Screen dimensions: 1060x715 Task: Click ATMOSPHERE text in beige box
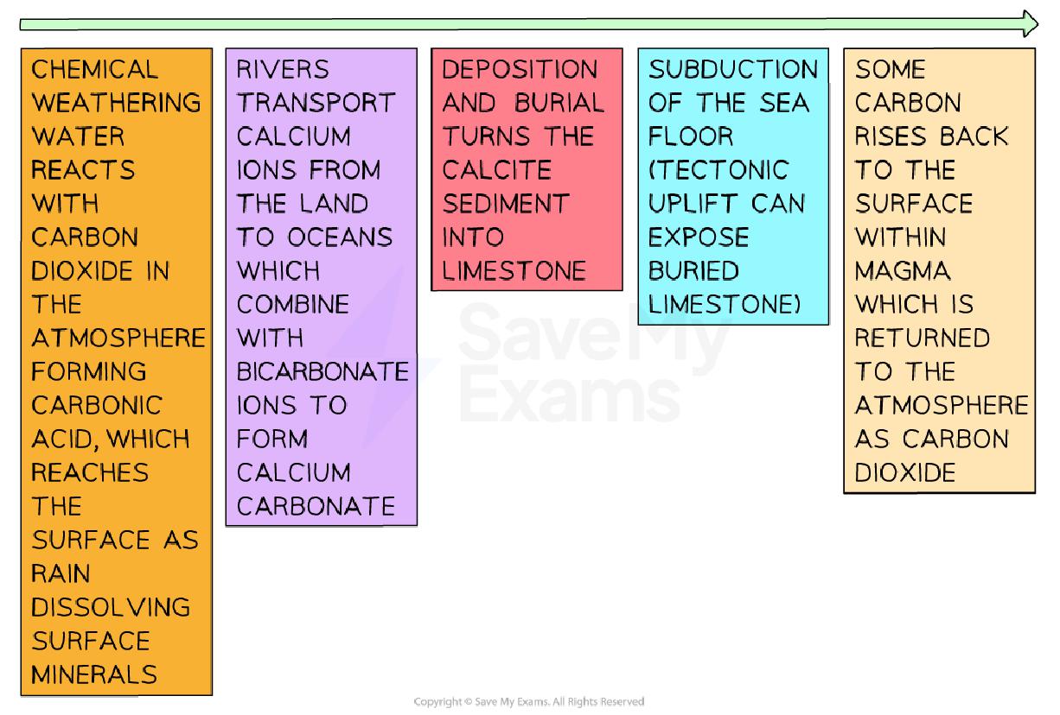(942, 406)
